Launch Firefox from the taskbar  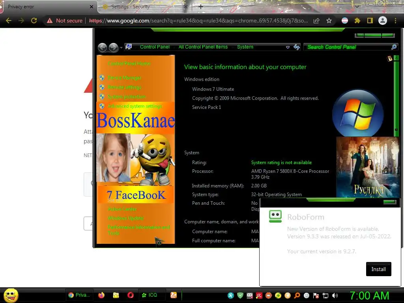(101, 295)
